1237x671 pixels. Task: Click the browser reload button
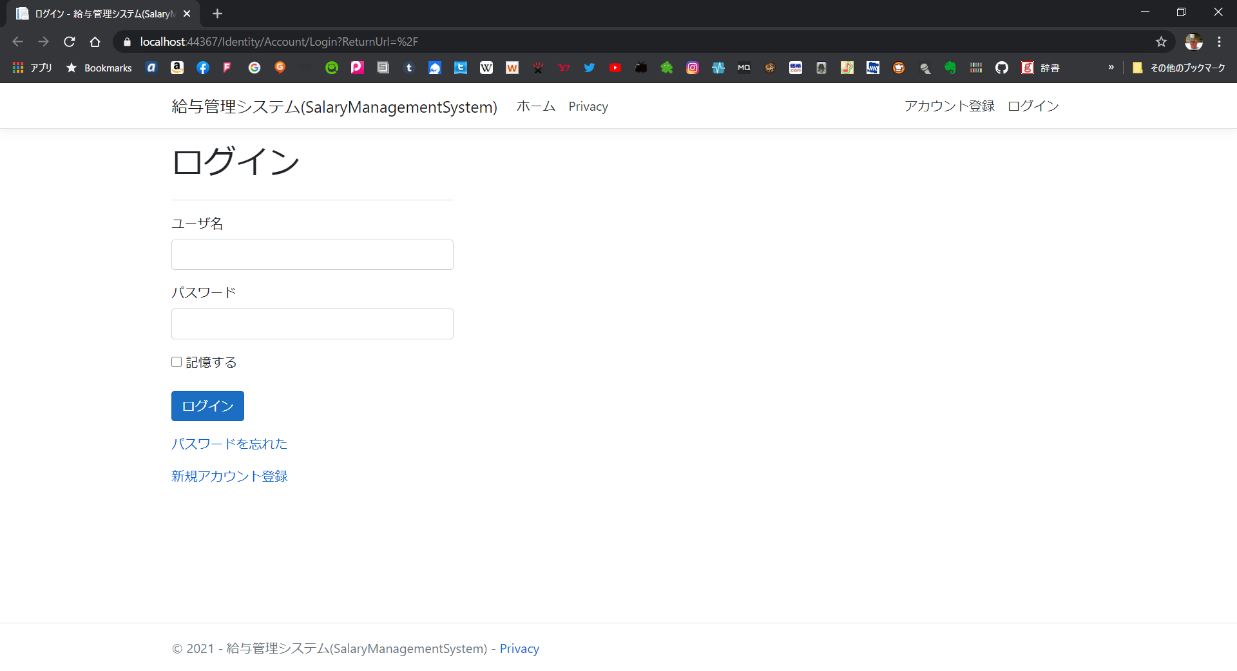[70, 42]
